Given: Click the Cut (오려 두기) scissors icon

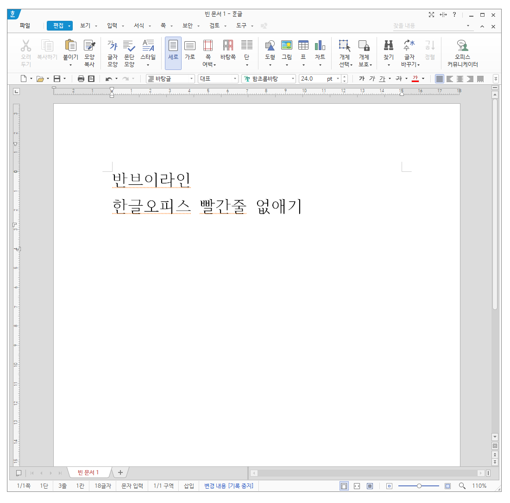Looking at the screenshot, I should (x=25, y=46).
